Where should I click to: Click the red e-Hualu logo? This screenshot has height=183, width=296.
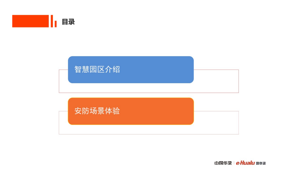click(x=245, y=163)
